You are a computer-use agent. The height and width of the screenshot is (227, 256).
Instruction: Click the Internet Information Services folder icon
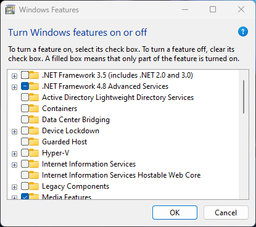(34, 164)
